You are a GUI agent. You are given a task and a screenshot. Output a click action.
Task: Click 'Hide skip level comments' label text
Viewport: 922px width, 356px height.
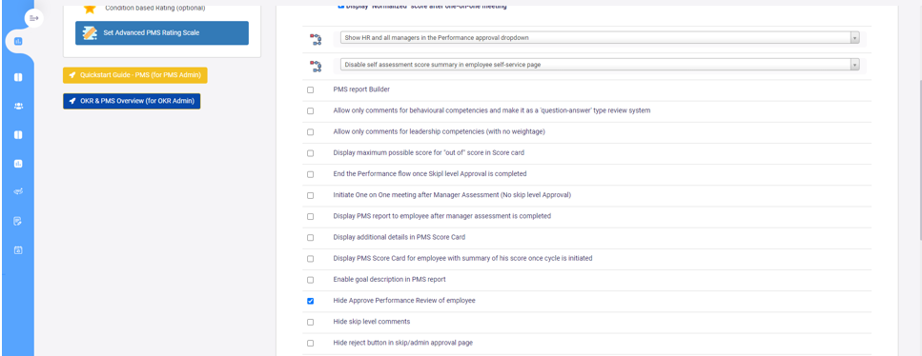372,322
